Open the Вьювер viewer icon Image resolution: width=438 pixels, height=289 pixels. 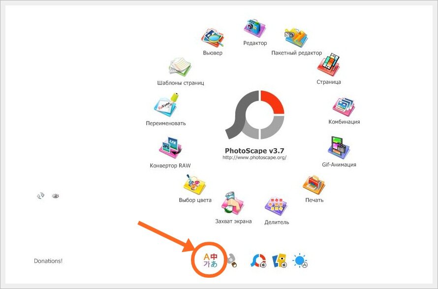[x=213, y=38]
